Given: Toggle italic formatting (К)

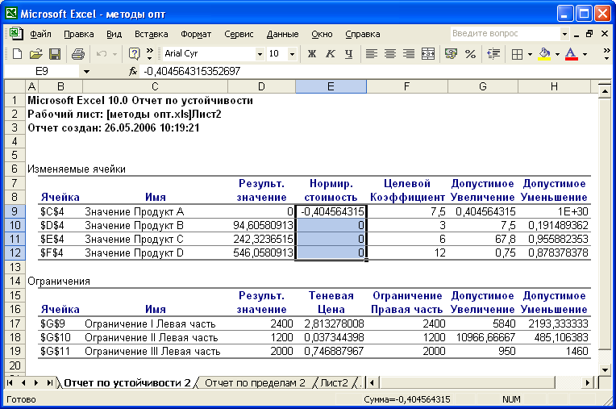Looking at the screenshot, I should [330, 54].
